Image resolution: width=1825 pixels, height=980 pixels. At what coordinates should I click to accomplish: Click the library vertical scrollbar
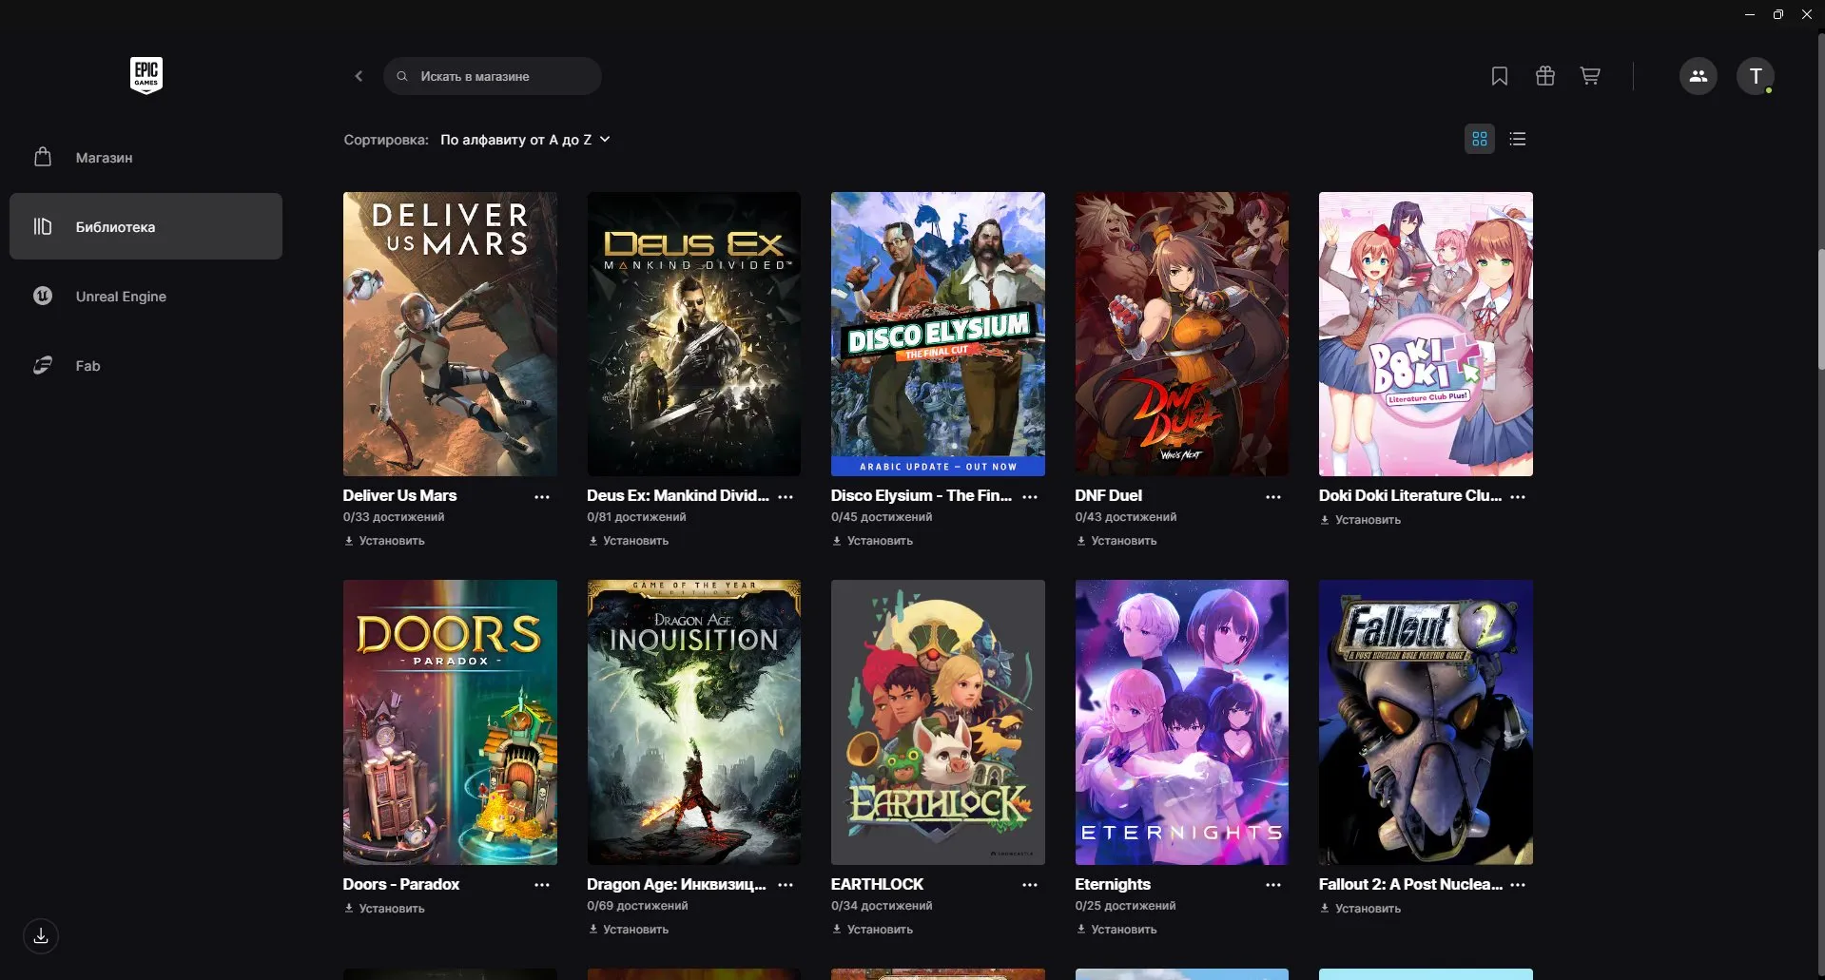[x=1820, y=309]
